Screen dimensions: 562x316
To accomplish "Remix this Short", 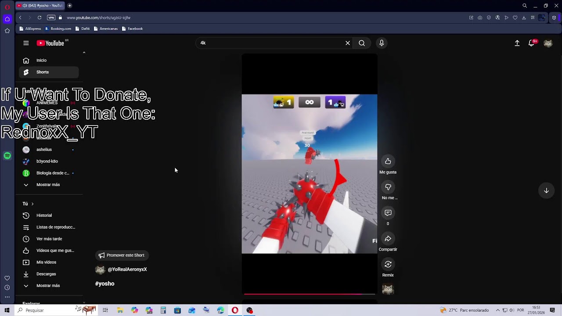I will click(x=388, y=264).
